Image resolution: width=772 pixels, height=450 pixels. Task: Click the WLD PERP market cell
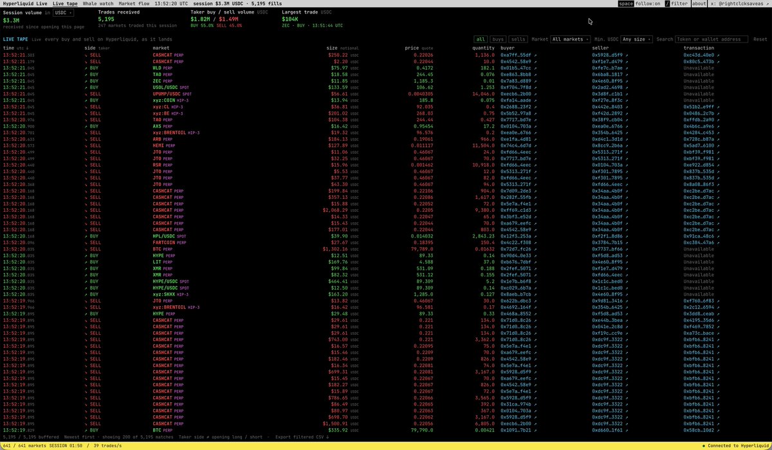point(163,68)
